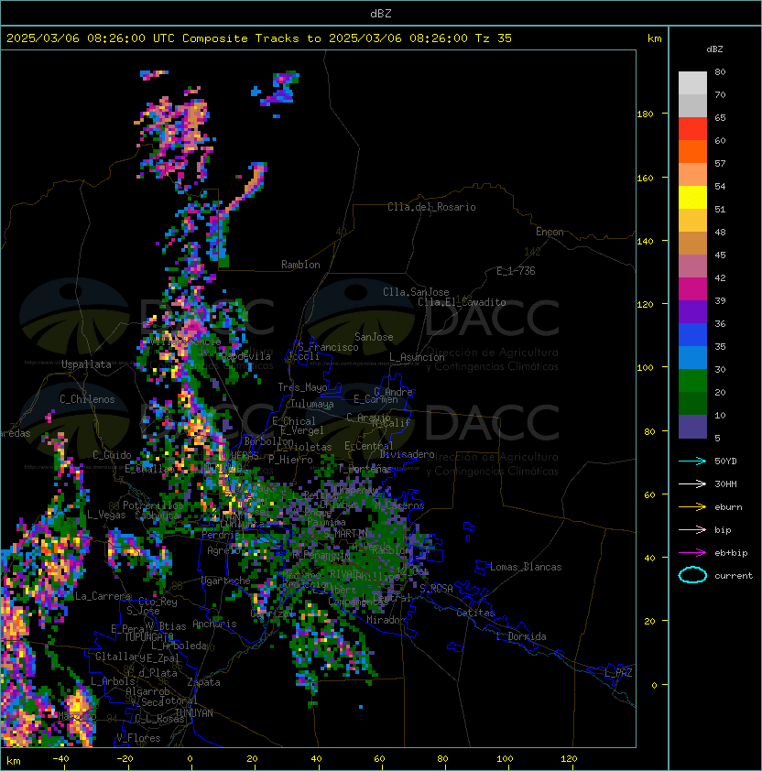Click the Clla.El_Cavadito label
Viewport: 762px width, 771px height.
pos(462,302)
